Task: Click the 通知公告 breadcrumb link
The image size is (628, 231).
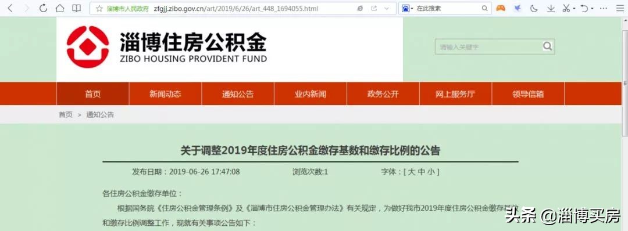Action: tap(100, 115)
